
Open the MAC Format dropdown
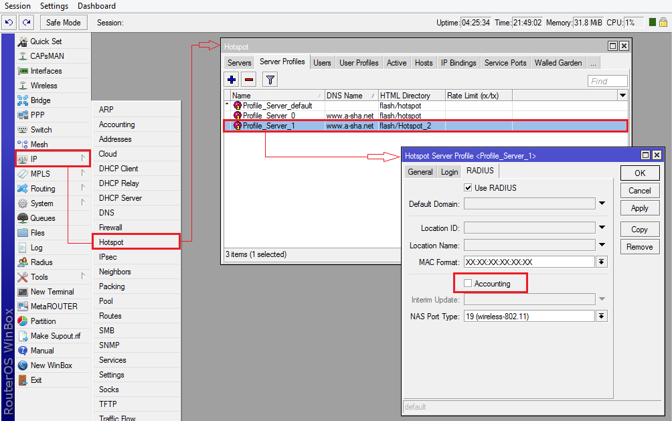tap(601, 261)
